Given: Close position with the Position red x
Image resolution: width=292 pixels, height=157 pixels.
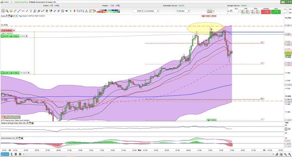Looking at the screenshot, I should point(113,6).
